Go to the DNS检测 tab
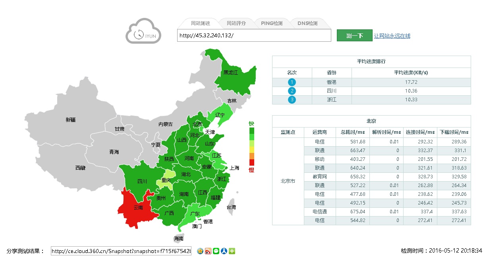Image resolution: width=485 pixels, height=257 pixels. 307,23
